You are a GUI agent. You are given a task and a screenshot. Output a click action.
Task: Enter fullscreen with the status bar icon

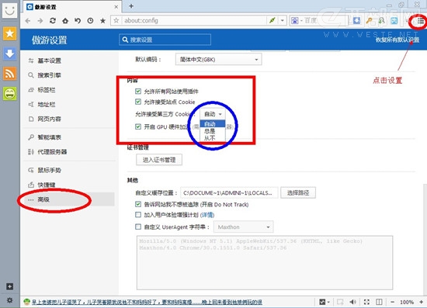click(366, 302)
